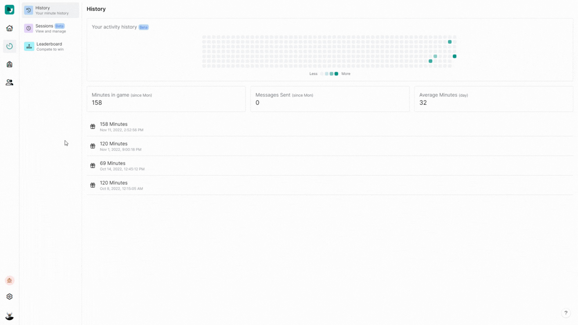Open the Friends people icon

pos(9,83)
